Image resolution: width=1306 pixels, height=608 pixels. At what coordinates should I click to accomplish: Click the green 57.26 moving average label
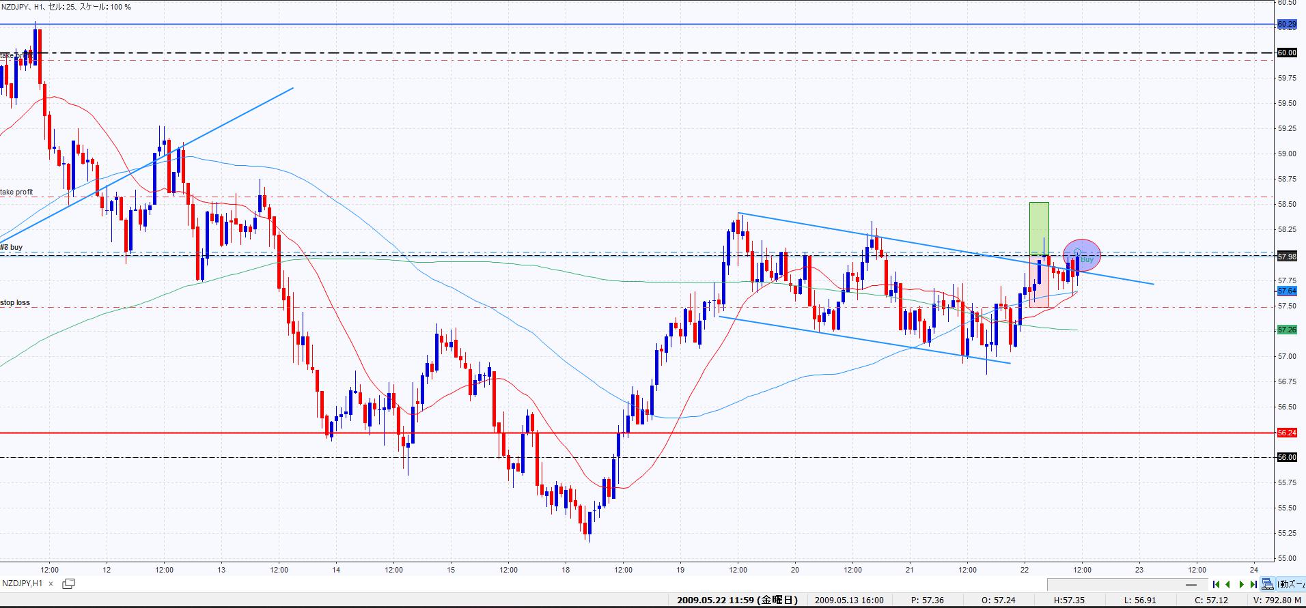[1286, 330]
